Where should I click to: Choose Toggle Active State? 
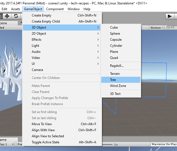coord(62,142)
